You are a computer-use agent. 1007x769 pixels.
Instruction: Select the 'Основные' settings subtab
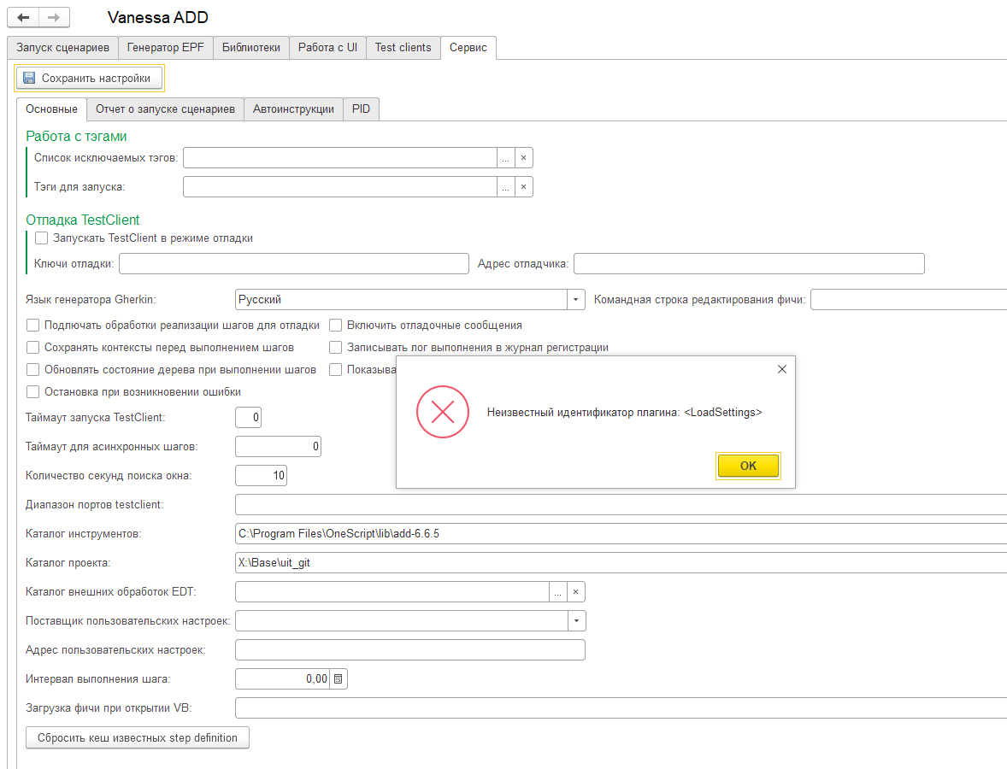(x=51, y=109)
